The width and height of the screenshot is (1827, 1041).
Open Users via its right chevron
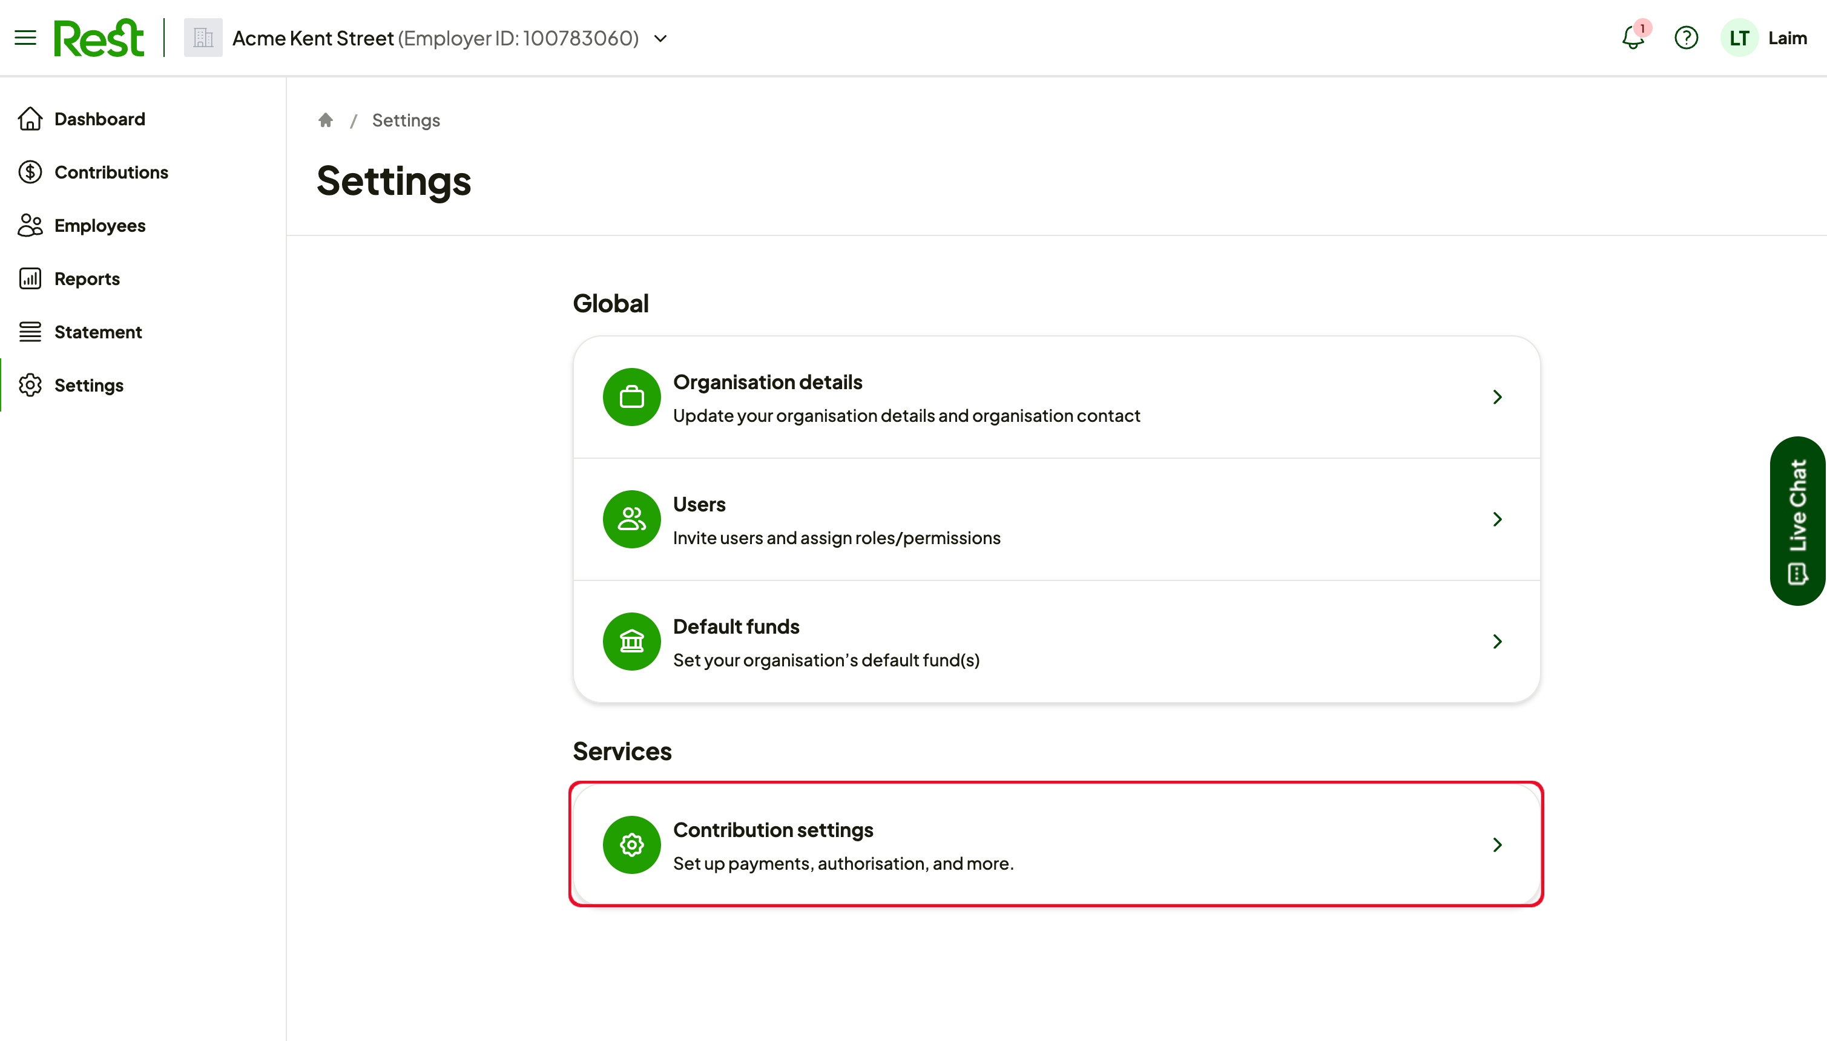coord(1497,519)
